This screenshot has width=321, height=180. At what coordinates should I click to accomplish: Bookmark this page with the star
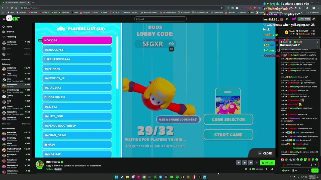pos(222,8)
